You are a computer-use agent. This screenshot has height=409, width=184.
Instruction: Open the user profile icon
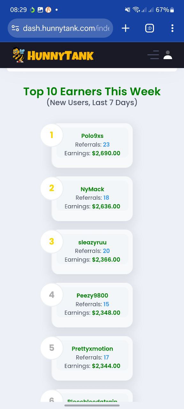coord(168,55)
